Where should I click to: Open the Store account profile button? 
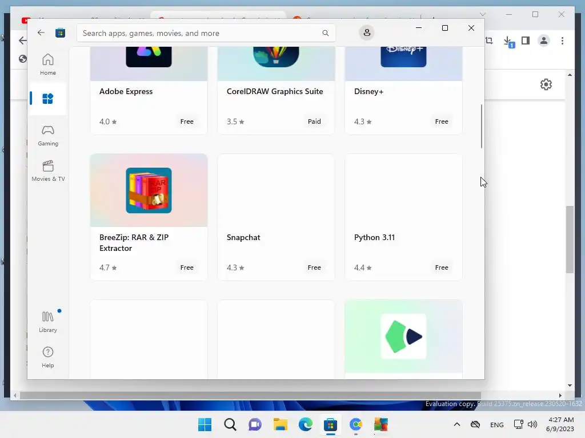pos(367,33)
